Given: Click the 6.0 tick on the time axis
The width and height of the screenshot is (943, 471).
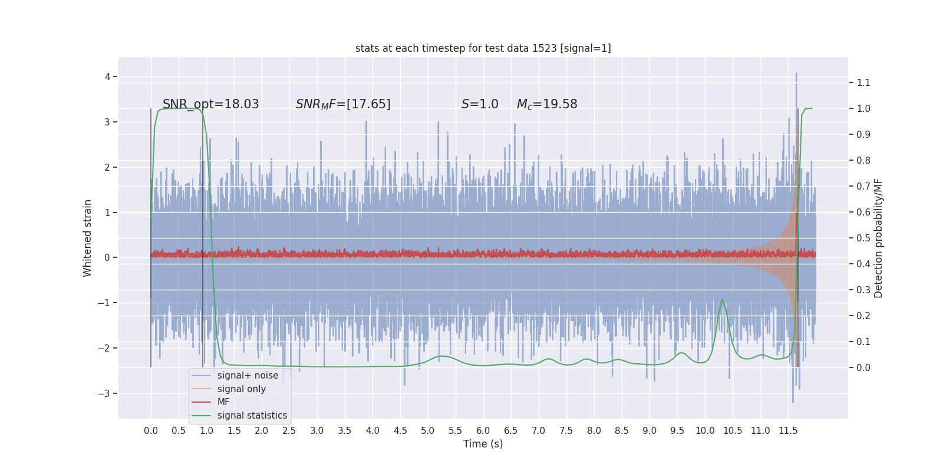Looking at the screenshot, I should [483, 430].
